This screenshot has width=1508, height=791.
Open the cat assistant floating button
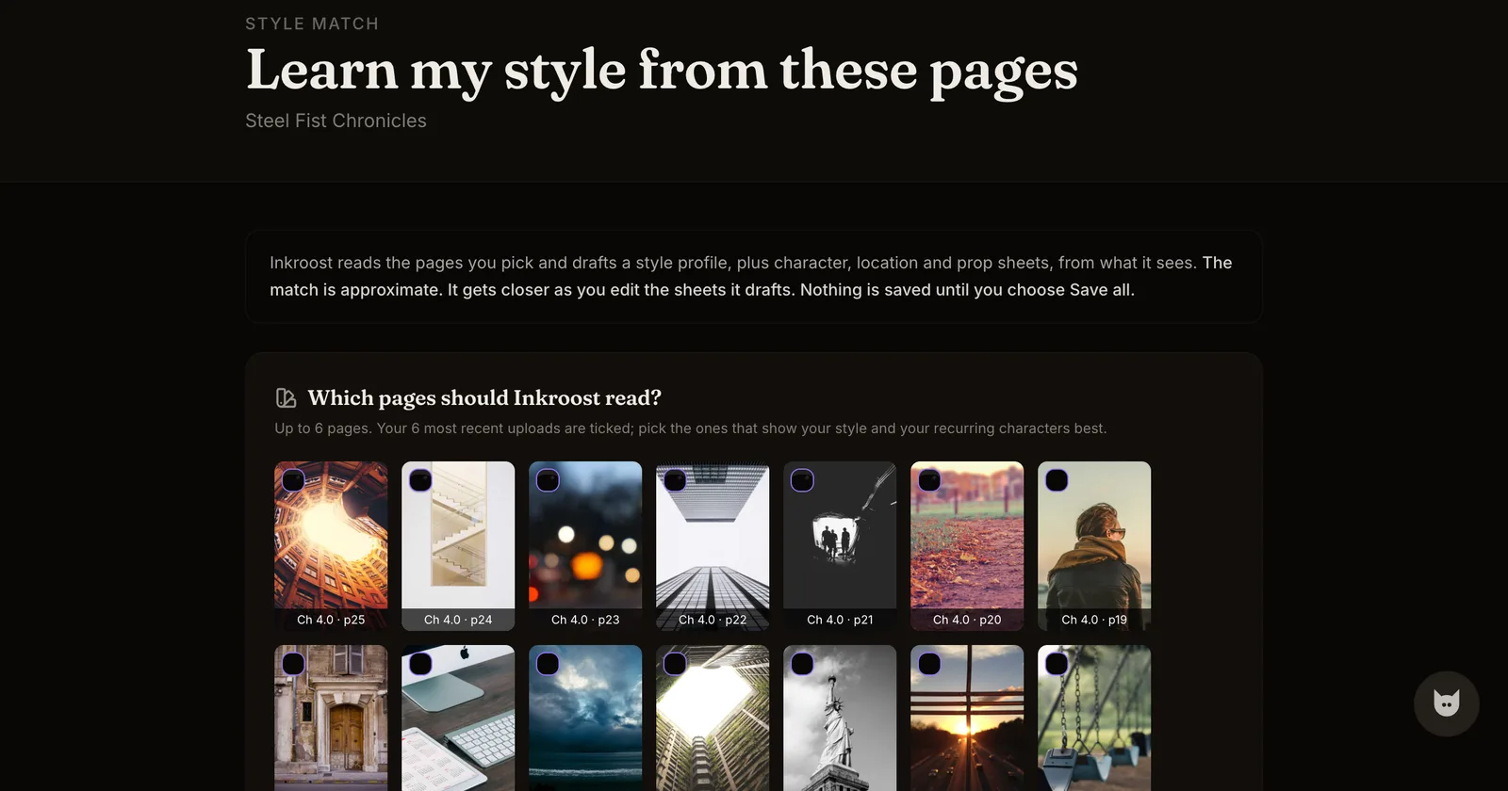1446,703
